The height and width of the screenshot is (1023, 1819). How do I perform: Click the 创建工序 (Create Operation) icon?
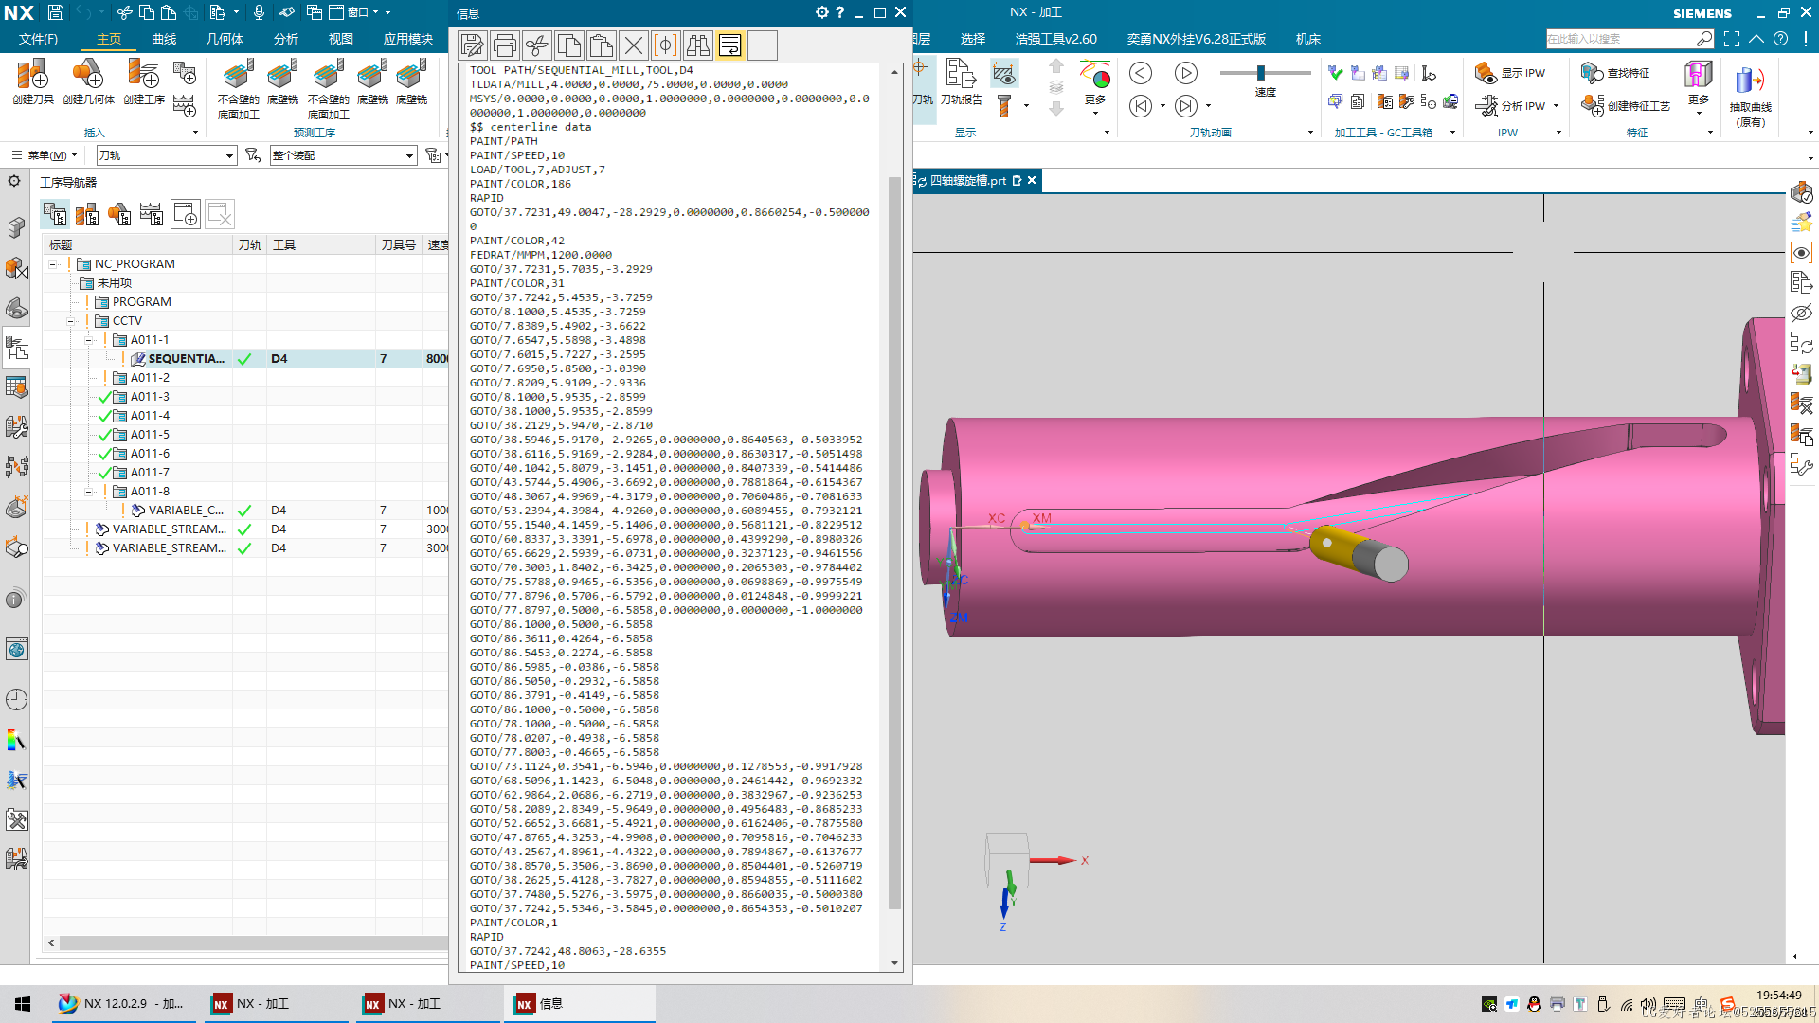[x=144, y=81]
